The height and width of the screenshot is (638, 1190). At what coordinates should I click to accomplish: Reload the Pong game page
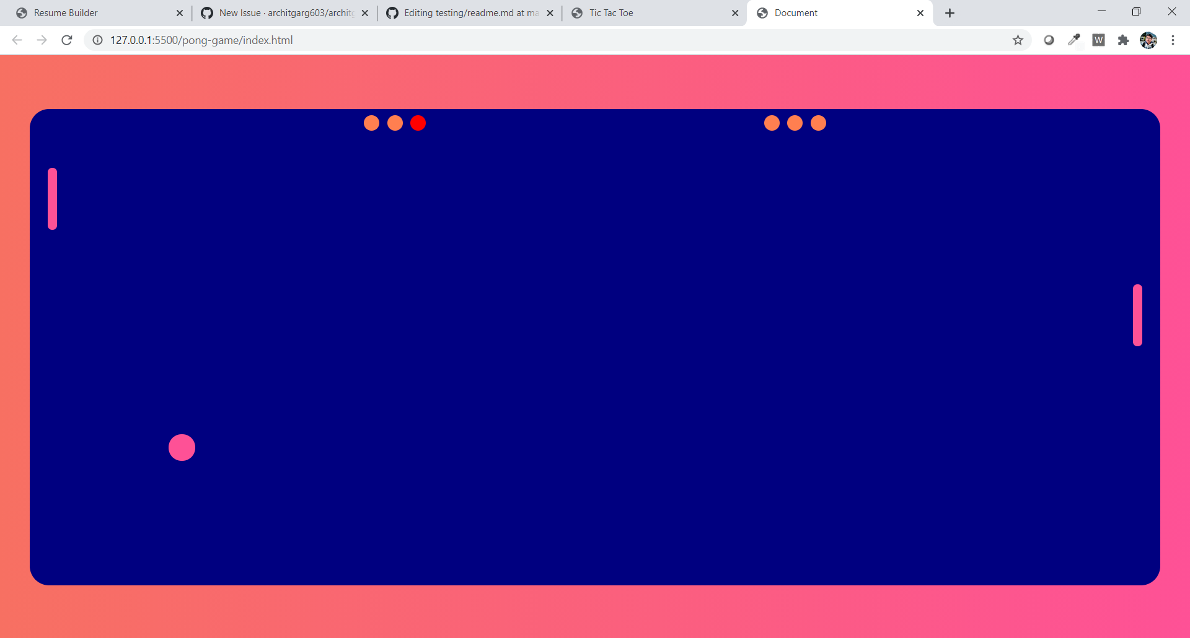point(66,40)
